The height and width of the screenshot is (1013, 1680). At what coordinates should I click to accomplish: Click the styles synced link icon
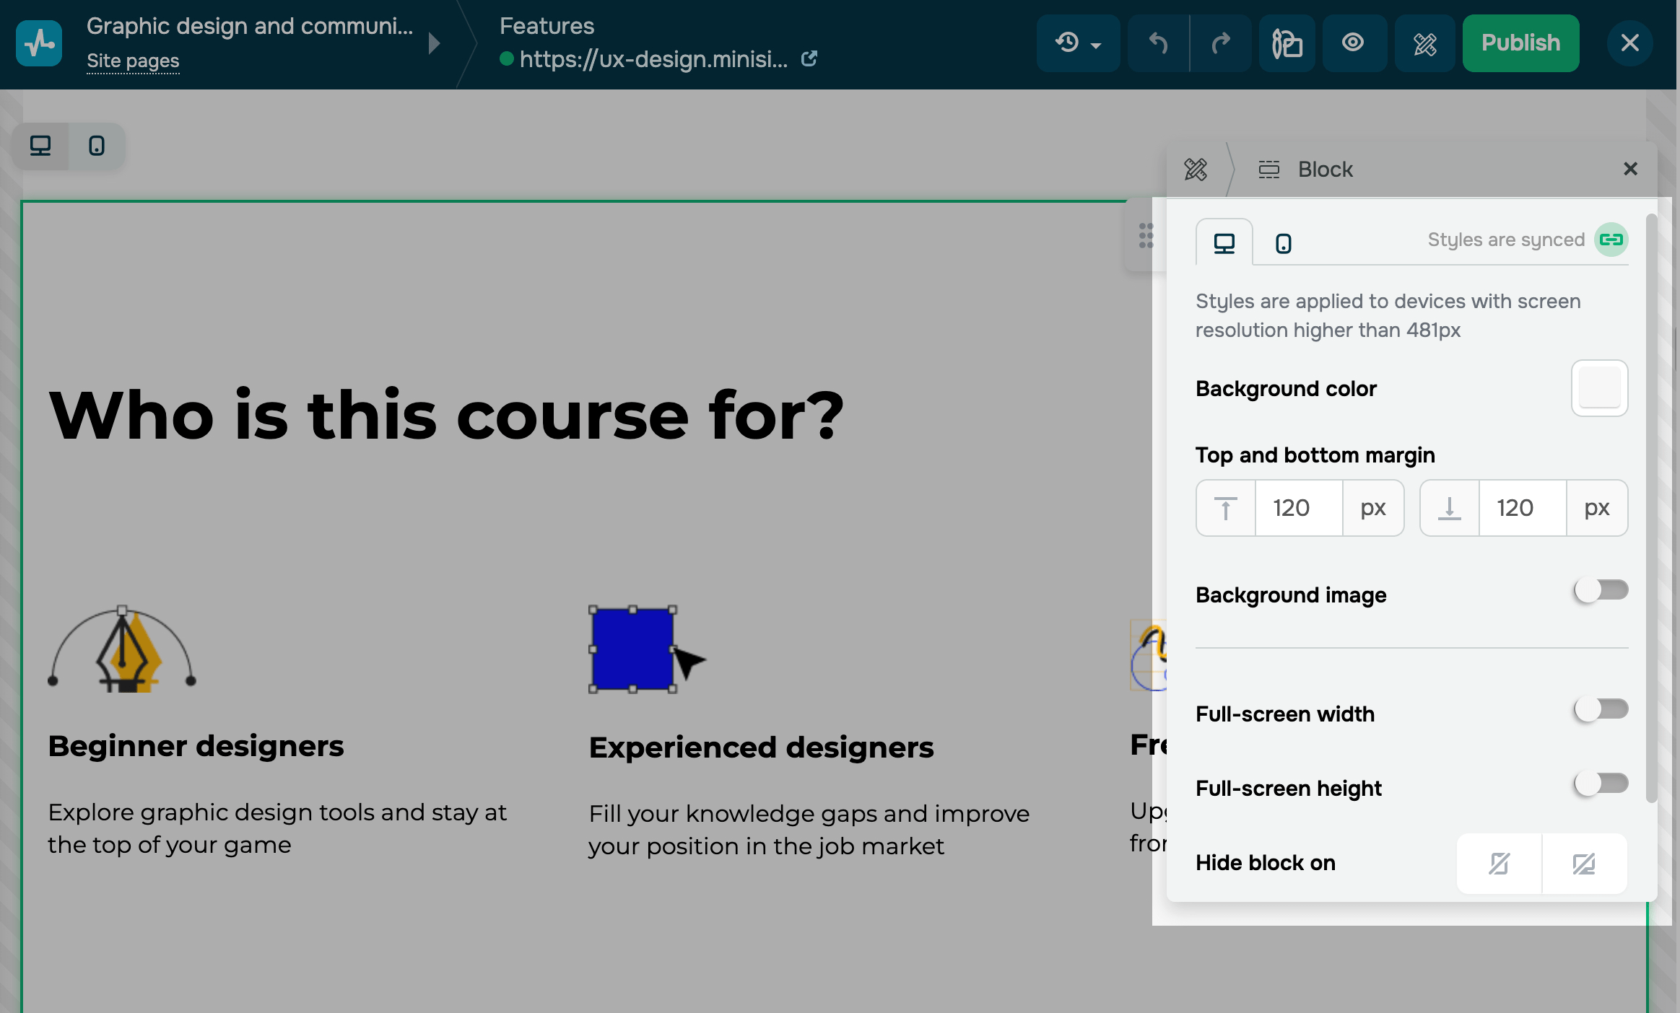point(1611,240)
